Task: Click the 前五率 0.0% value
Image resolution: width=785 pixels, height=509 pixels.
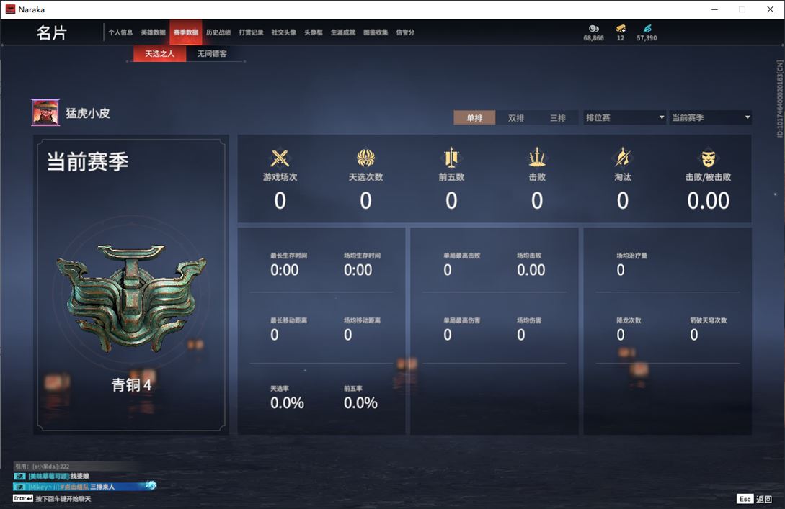Action: click(360, 403)
